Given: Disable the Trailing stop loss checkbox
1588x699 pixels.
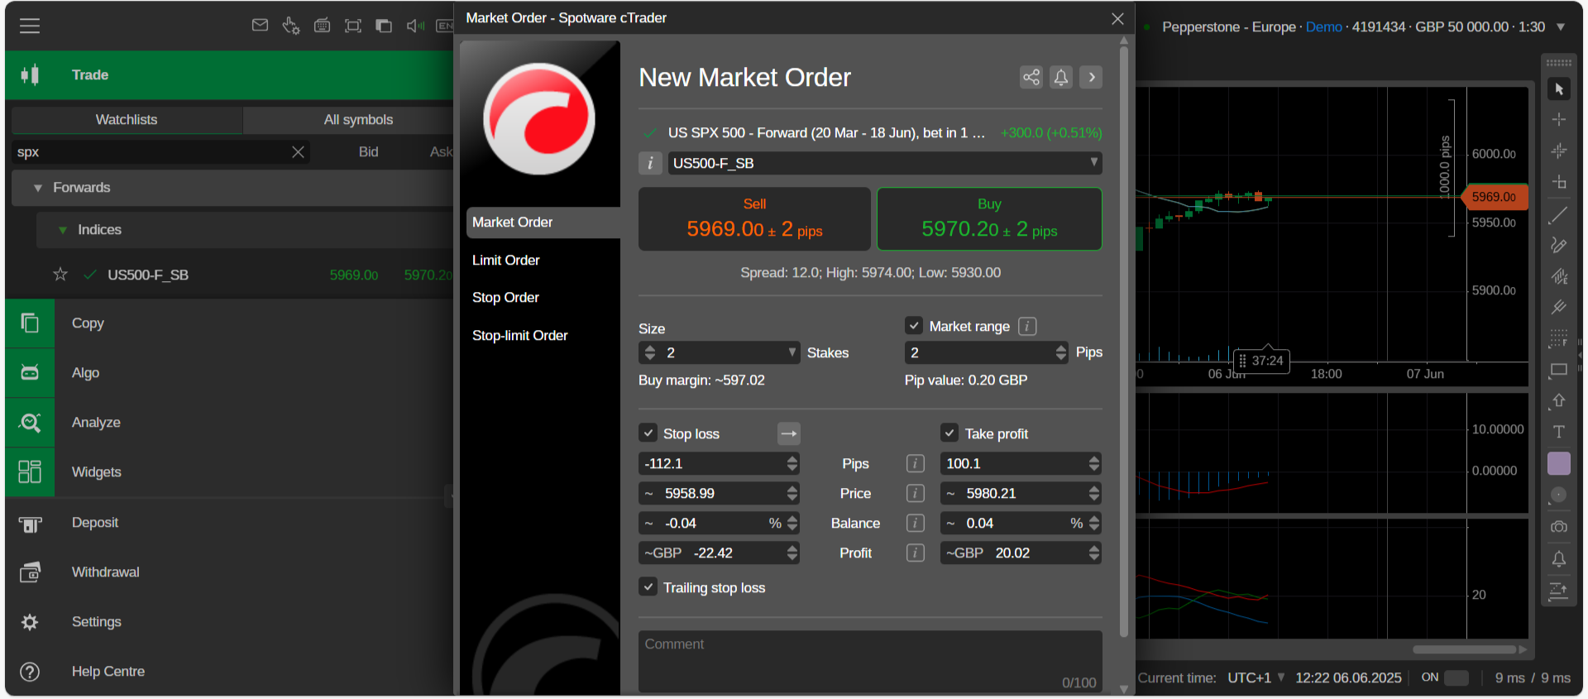Looking at the screenshot, I should 648,586.
